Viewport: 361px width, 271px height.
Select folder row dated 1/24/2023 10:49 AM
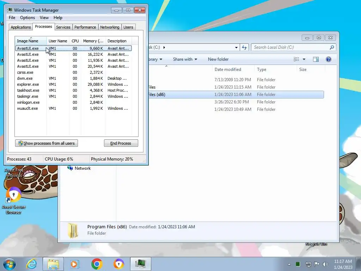(x=236, y=109)
